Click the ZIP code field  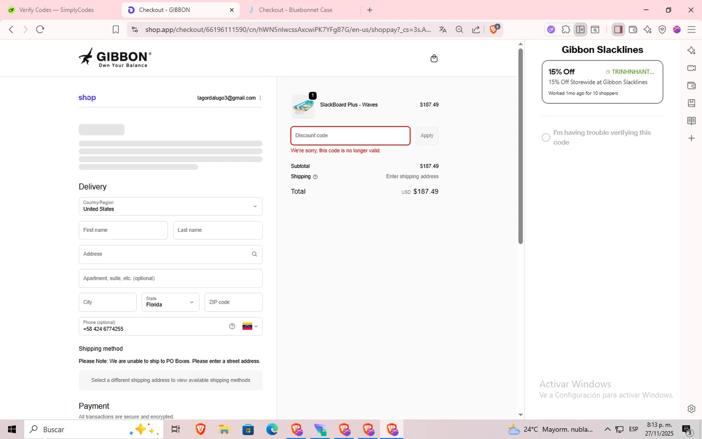(234, 302)
